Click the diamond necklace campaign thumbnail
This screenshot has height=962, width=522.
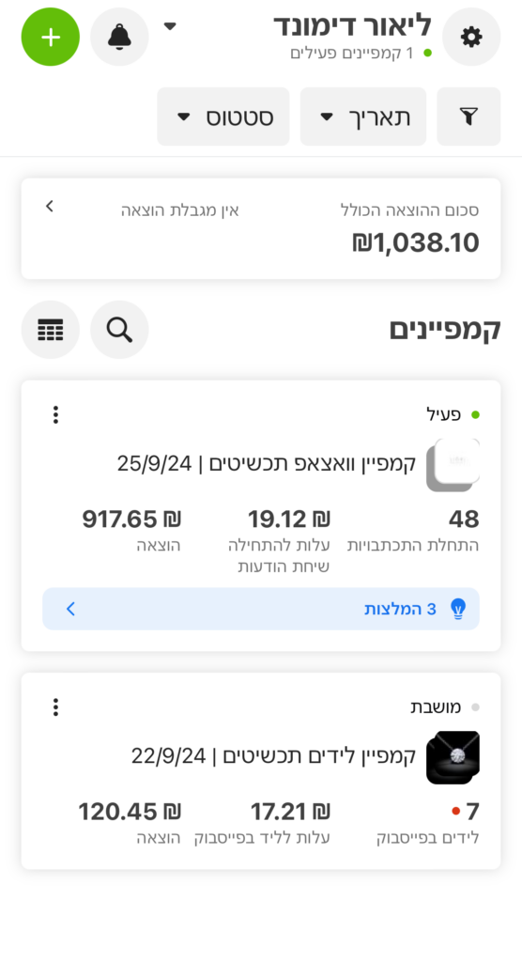(453, 757)
